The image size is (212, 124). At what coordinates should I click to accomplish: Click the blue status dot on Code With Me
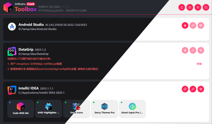click(x=10, y=102)
